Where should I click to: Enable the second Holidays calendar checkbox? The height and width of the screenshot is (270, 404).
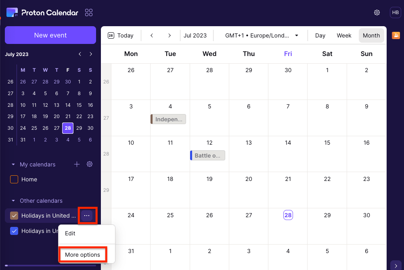tap(14, 231)
